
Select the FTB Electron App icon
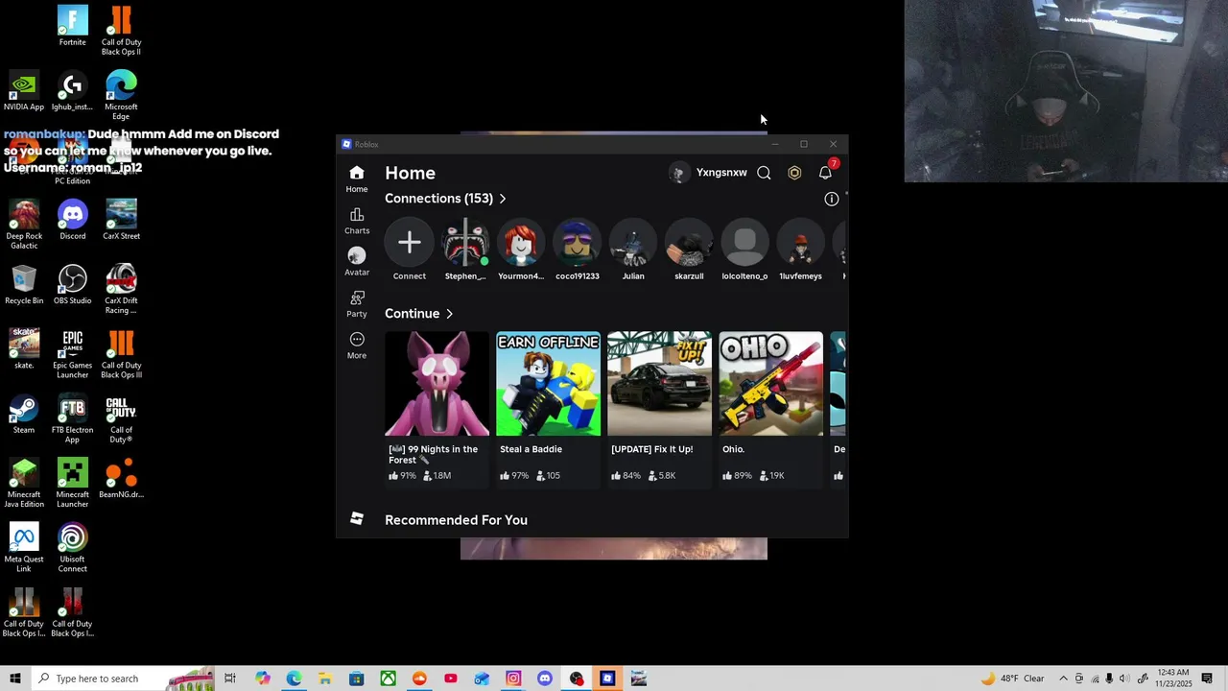point(72,418)
